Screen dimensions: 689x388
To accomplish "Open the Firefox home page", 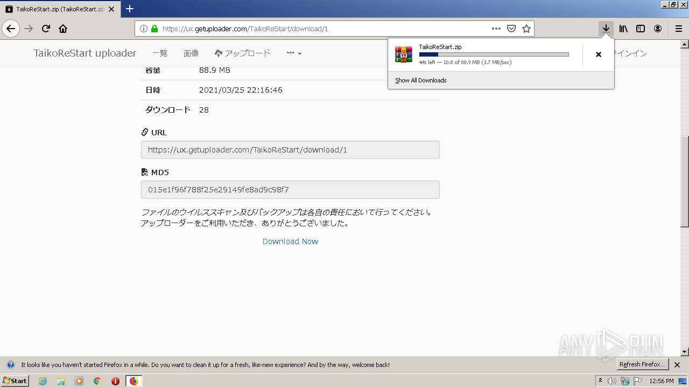I will tap(63, 29).
